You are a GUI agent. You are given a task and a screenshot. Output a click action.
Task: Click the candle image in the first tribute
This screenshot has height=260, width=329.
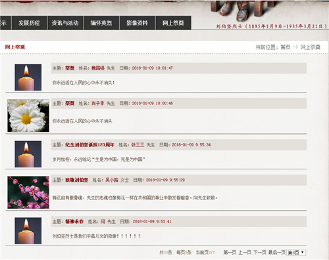tap(28, 77)
